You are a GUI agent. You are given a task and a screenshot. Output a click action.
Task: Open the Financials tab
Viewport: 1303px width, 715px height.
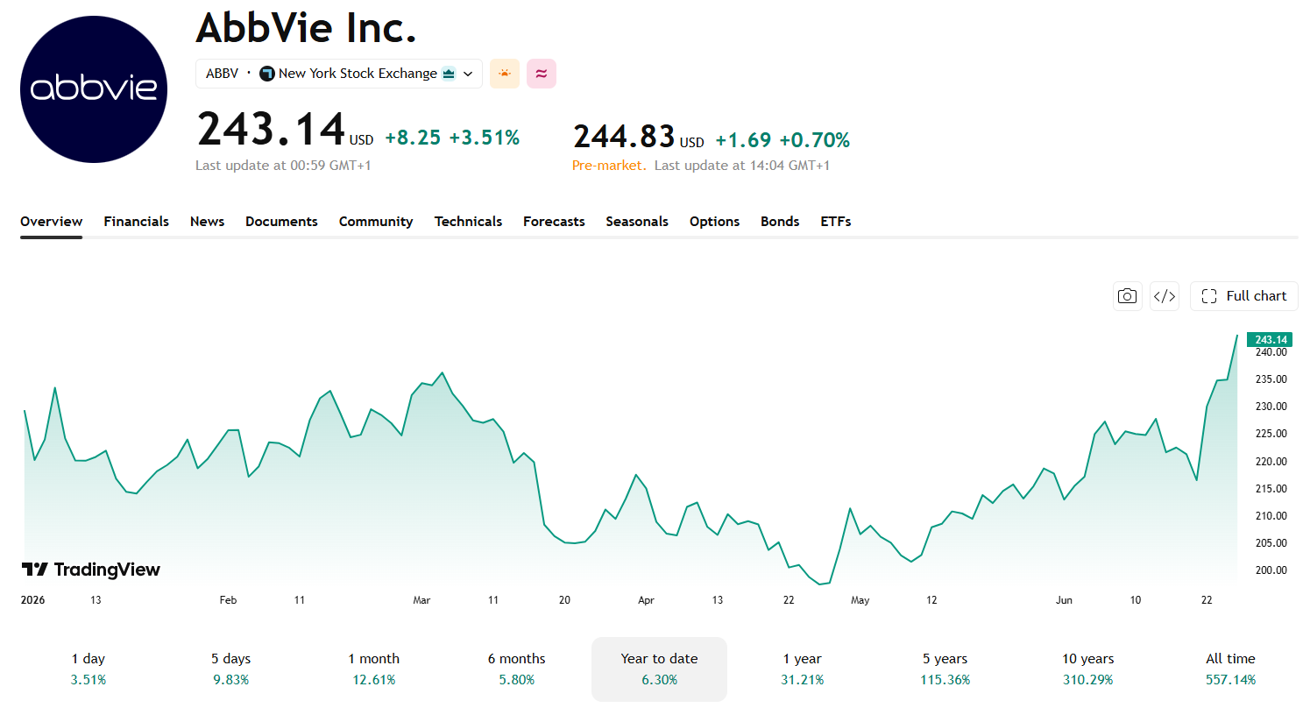[137, 222]
